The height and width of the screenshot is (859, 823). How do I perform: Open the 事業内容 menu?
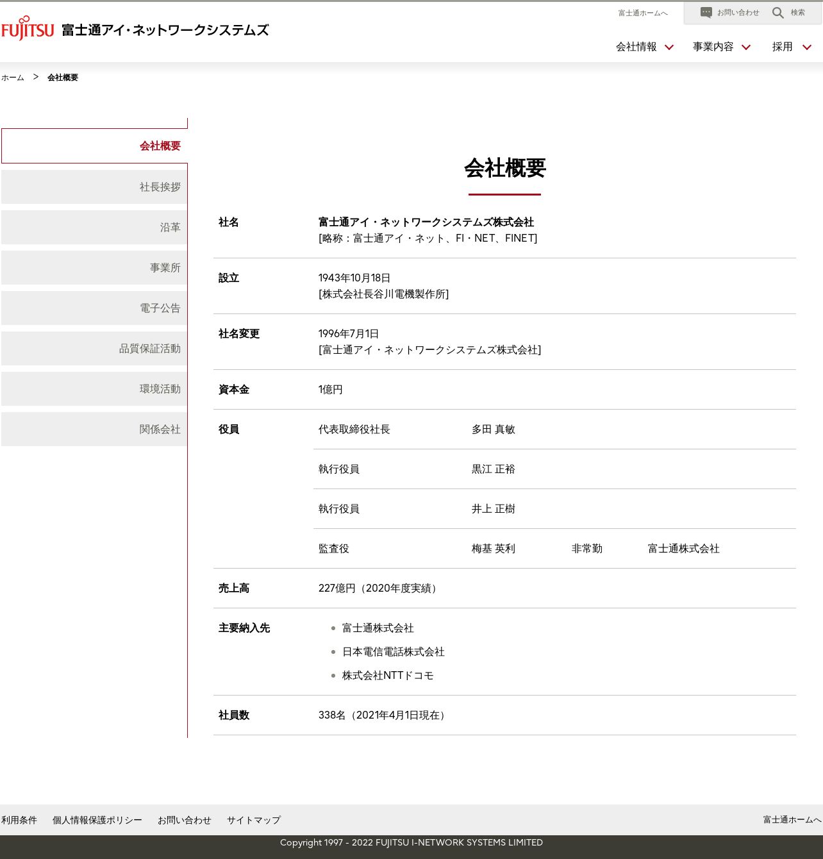(713, 47)
